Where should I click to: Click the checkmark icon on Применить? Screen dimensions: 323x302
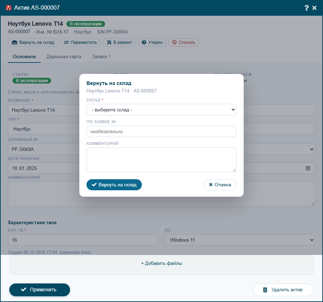tap(24, 290)
